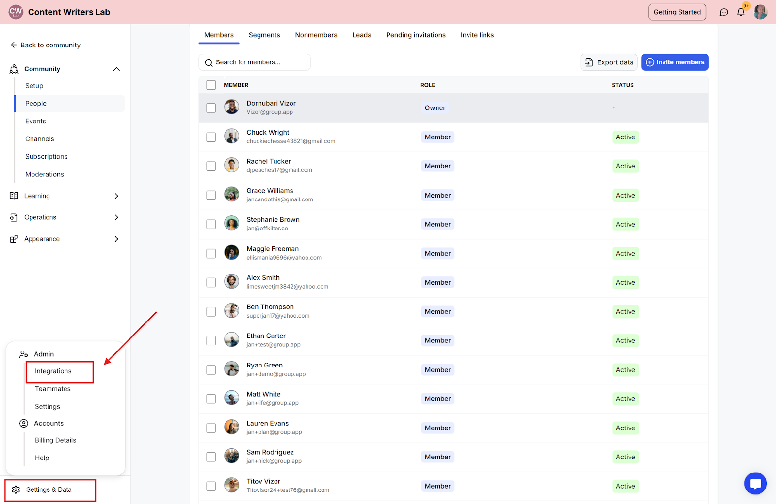The width and height of the screenshot is (776, 504).
Task: Expand the Appearance section chevron
Action: (116, 239)
